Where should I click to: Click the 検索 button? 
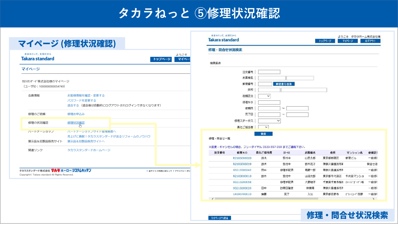[264, 134]
